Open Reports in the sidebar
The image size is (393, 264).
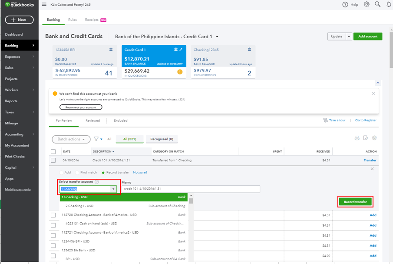click(x=11, y=101)
